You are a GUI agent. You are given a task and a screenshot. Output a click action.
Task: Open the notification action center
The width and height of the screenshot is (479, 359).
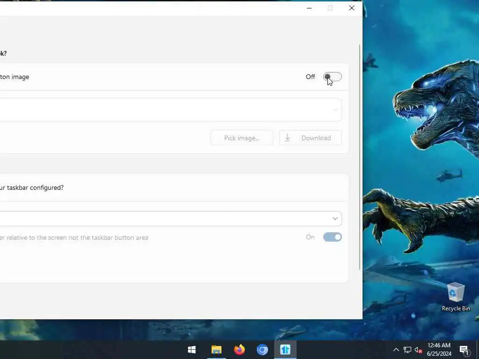pyautogui.click(x=464, y=350)
